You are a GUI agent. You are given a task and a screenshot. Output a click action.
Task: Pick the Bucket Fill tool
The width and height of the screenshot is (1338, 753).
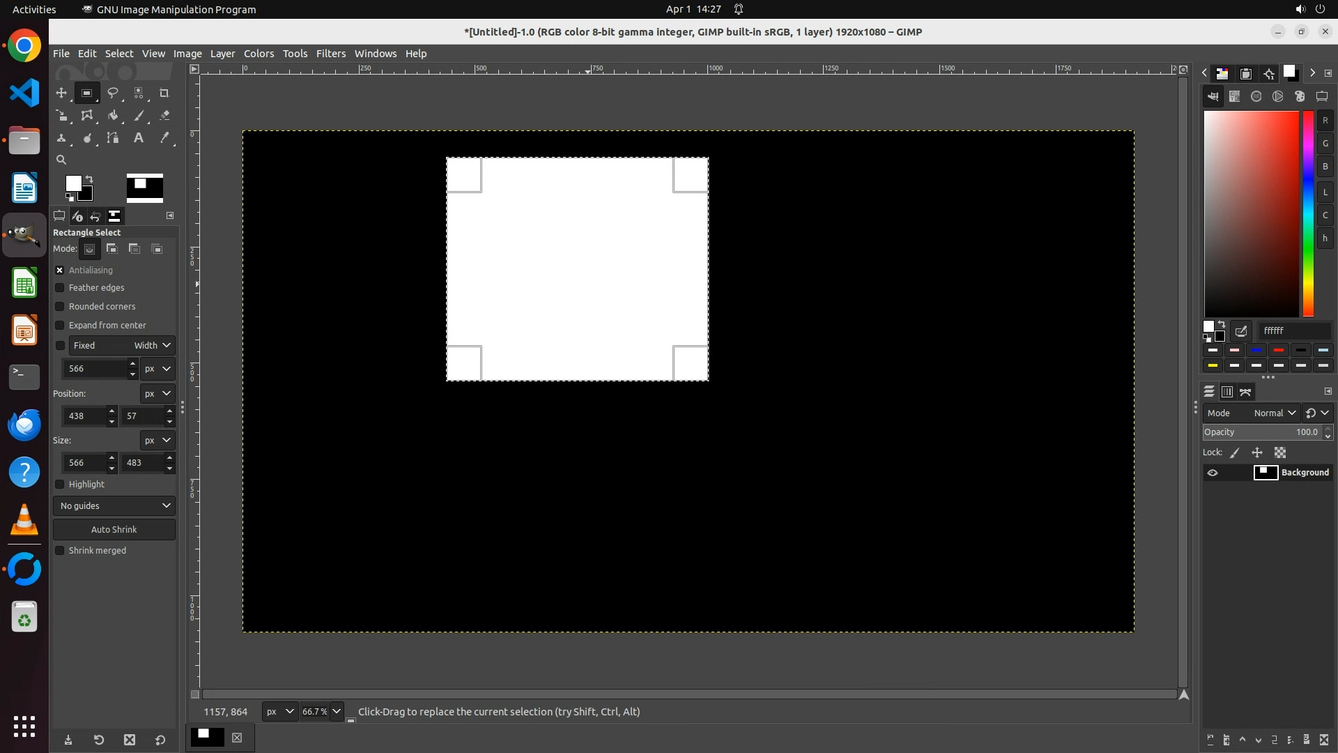click(x=113, y=116)
